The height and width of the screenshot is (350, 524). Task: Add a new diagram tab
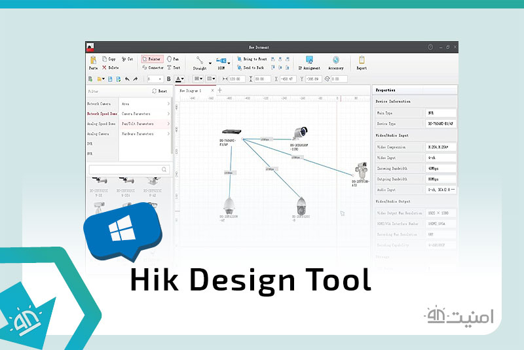tap(220, 90)
